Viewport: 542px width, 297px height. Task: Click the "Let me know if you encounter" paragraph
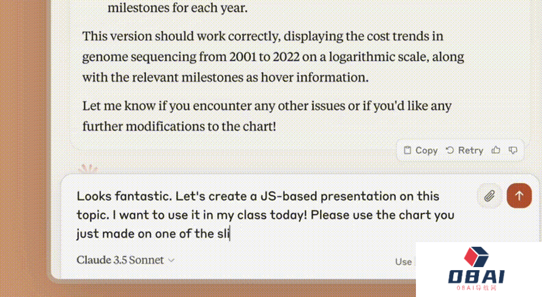[x=267, y=116]
